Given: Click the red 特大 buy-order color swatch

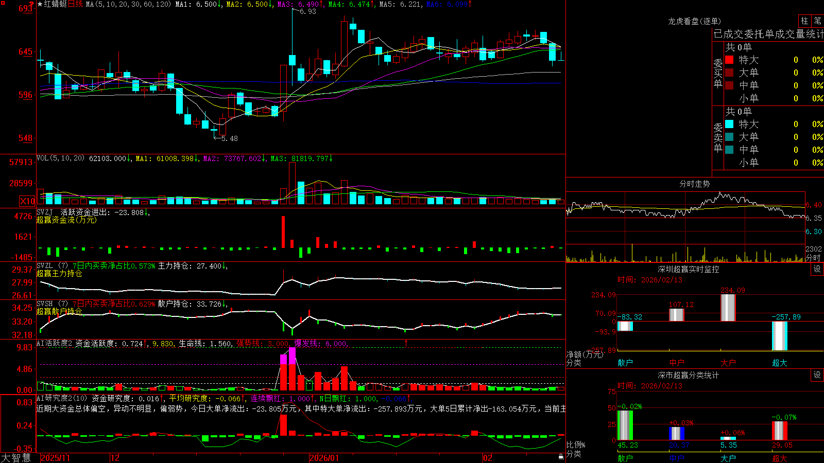Looking at the screenshot, I should [729, 60].
